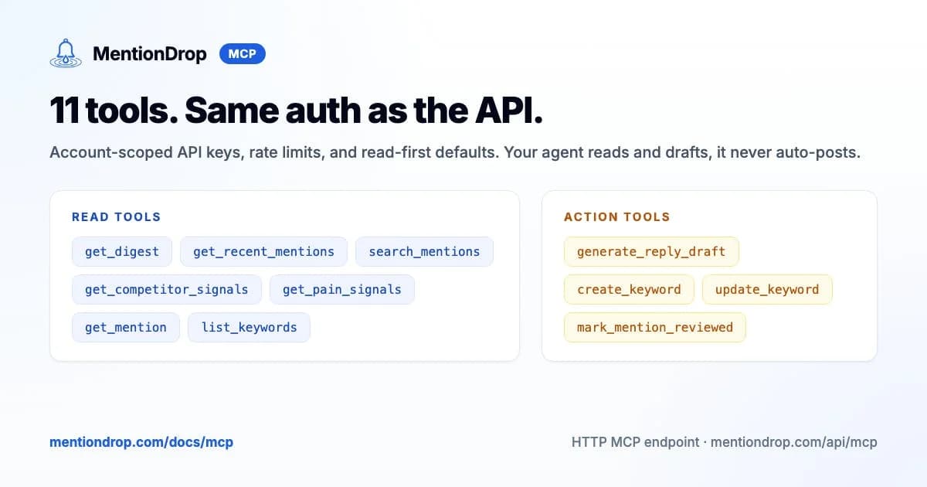Select the search_mentions chip
The height and width of the screenshot is (487, 927).
coord(424,251)
